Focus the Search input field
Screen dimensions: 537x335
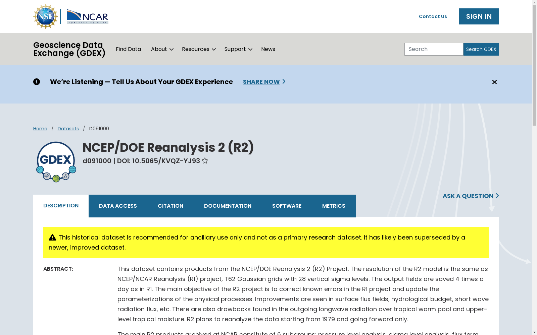(434, 49)
